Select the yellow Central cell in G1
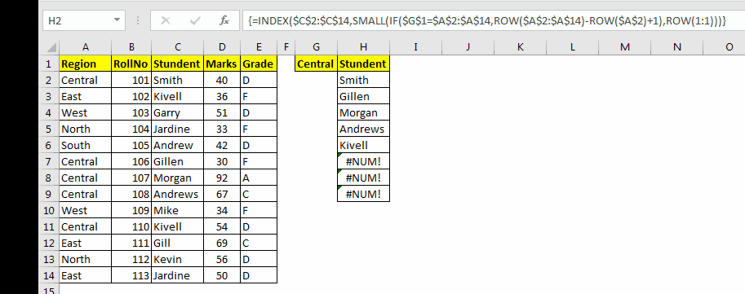Screen dimensions: 745x294 pos(316,64)
